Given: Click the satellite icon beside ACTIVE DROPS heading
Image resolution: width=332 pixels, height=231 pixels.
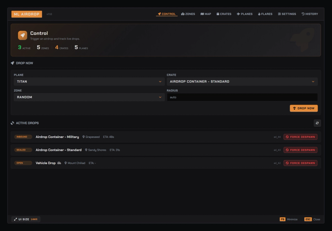Looking at the screenshot, I should click(12, 123).
